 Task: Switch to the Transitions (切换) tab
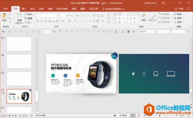(x=41, y=9)
